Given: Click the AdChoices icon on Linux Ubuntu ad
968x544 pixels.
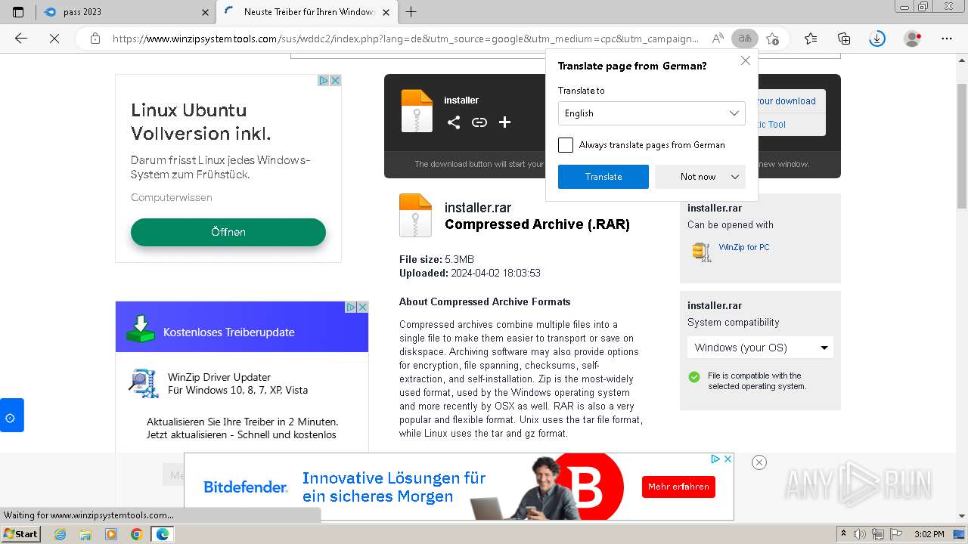Looking at the screenshot, I should coord(323,80).
